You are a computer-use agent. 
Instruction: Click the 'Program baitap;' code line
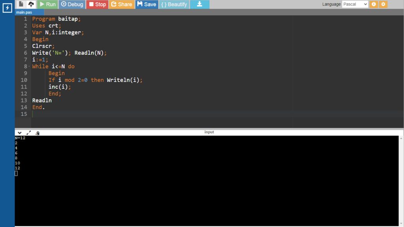click(x=56, y=19)
